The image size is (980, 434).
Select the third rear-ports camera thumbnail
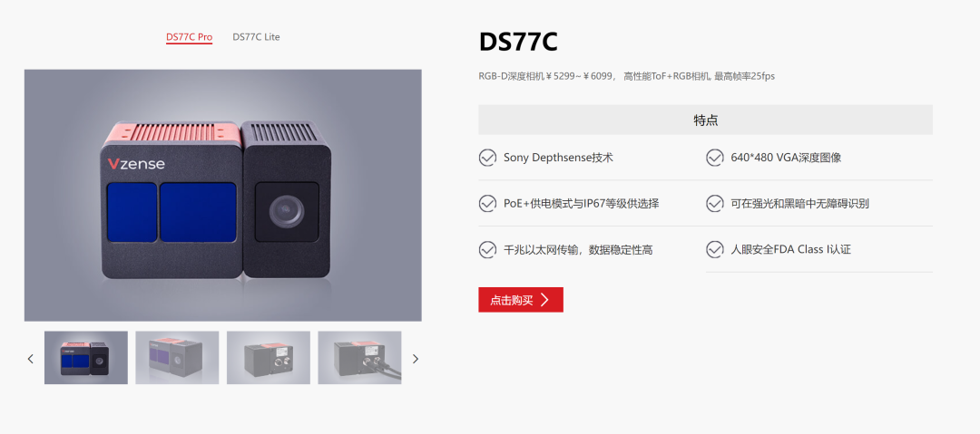pos(269,358)
